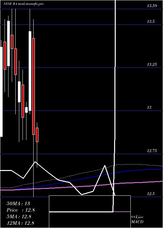Click the 12MA : 12.8 readout

click(21, 223)
